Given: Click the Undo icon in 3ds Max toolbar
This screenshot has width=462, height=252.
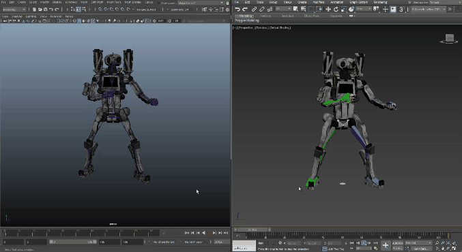Looking at the screenshot, I should 237,10.
